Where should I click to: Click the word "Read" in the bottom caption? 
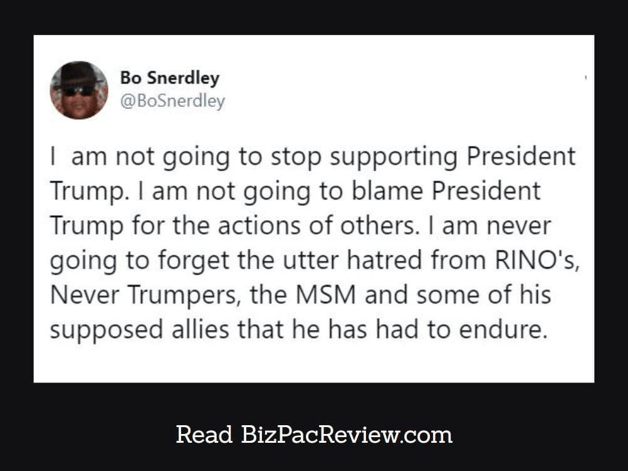click(204, 434)
